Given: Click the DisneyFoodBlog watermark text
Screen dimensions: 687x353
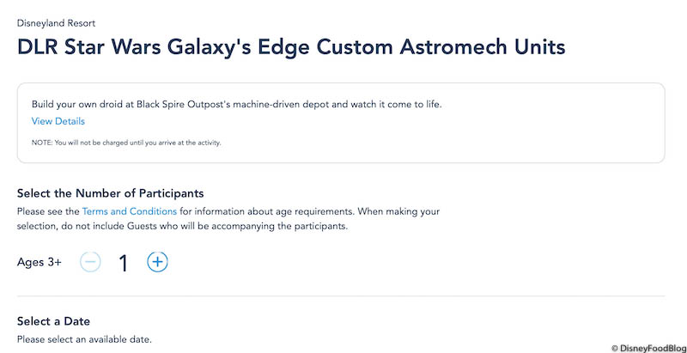Looking at the screenshot, I should 652,345.
